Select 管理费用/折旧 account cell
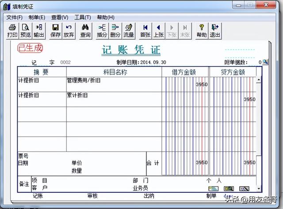283x209 pixels. [x=114, y=84]
